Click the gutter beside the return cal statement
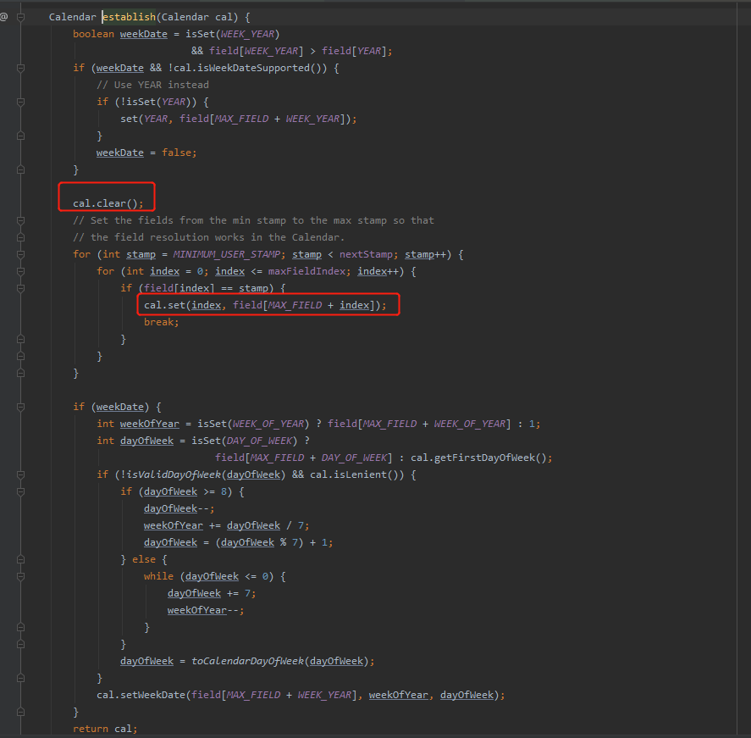751x738 pixels. tap(7, 728)
